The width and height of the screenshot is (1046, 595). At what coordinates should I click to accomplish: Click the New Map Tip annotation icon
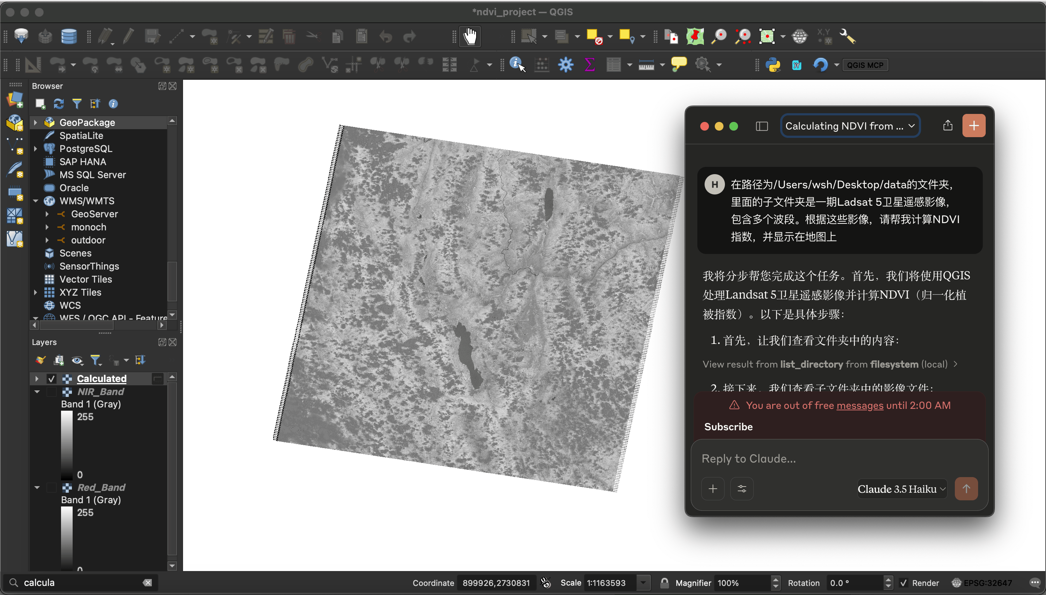(x=679, y=65)
